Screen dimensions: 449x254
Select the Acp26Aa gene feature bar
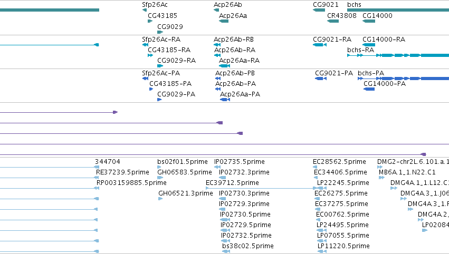tap(224, 21)
